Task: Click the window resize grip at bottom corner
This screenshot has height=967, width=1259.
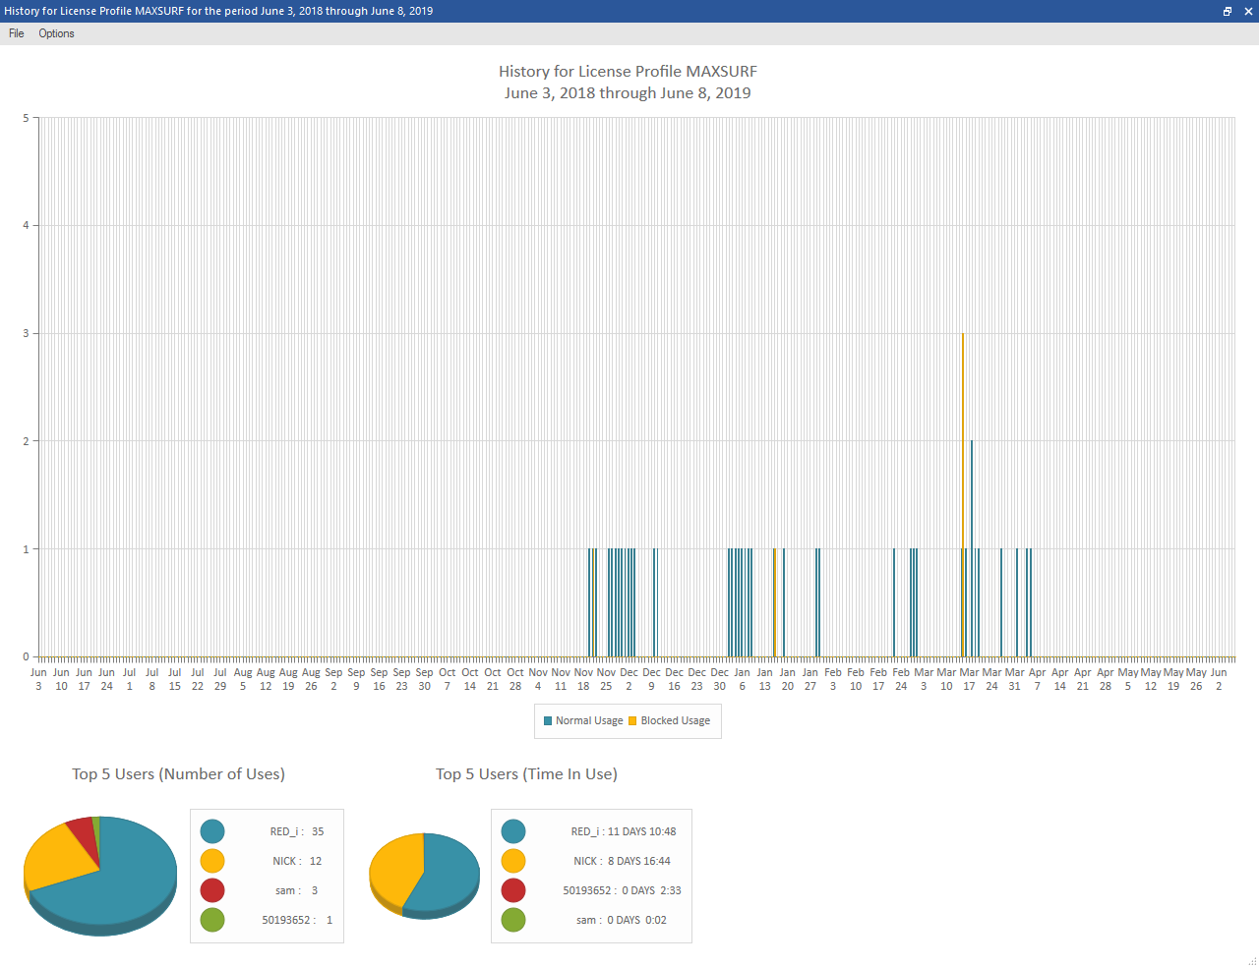Action: pos(1252,960)
